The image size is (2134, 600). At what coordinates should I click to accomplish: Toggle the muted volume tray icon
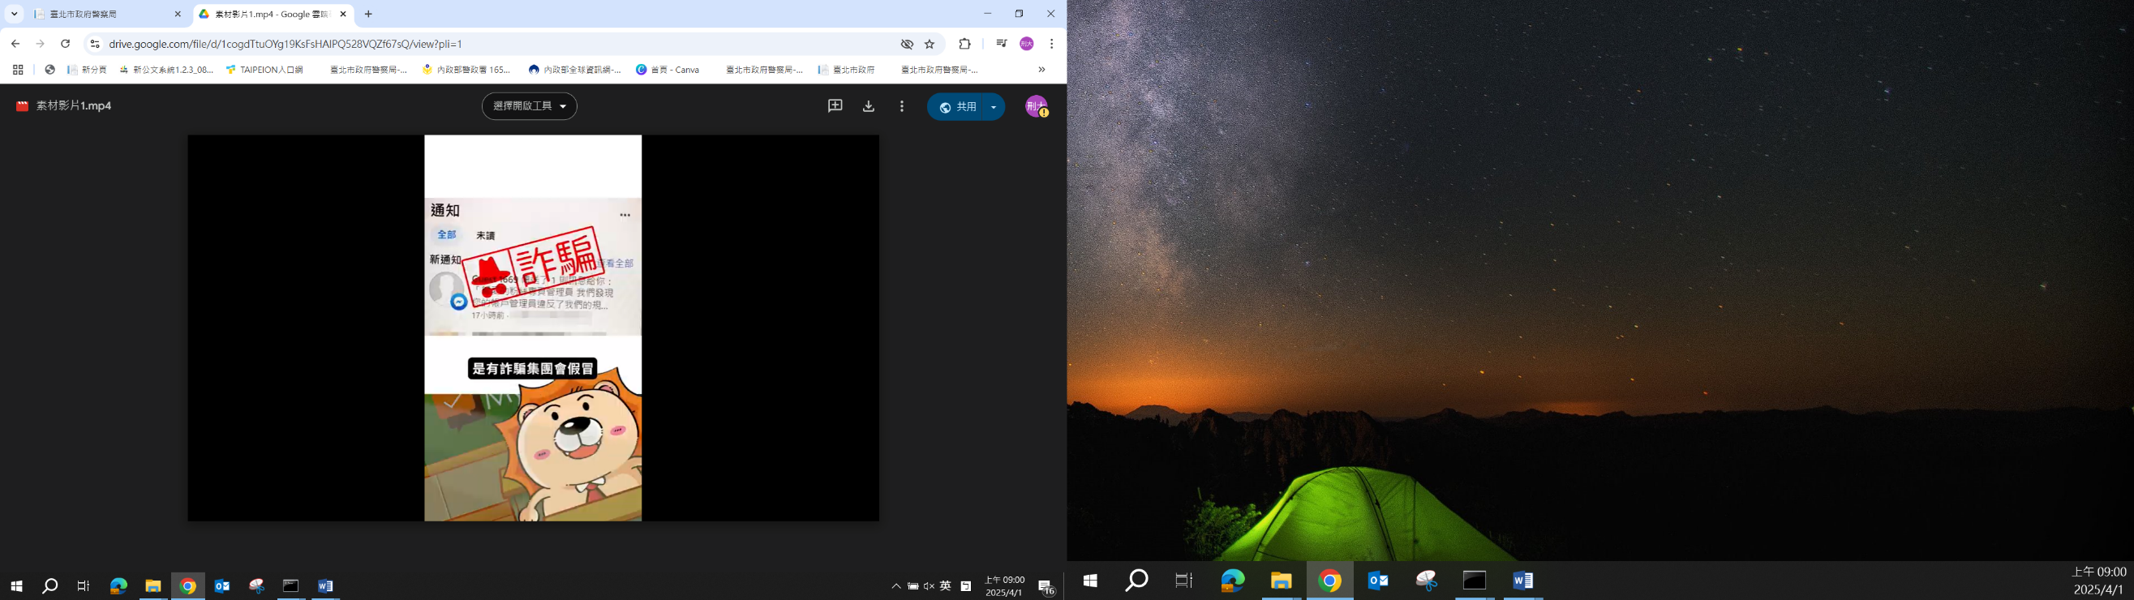coord(929,586)
